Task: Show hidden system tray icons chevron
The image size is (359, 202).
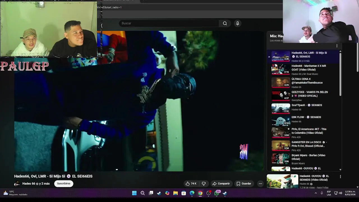Action: (316, 193)
